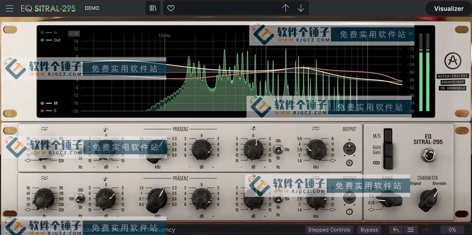
Task: Click the Visualizer button
Action: click(448, 8)
